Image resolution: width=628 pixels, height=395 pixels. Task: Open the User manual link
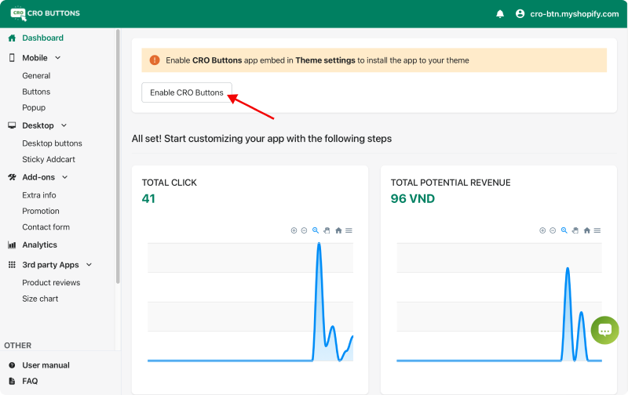46,365
